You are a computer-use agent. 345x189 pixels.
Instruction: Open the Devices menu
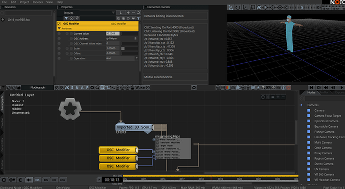[37, 2]
